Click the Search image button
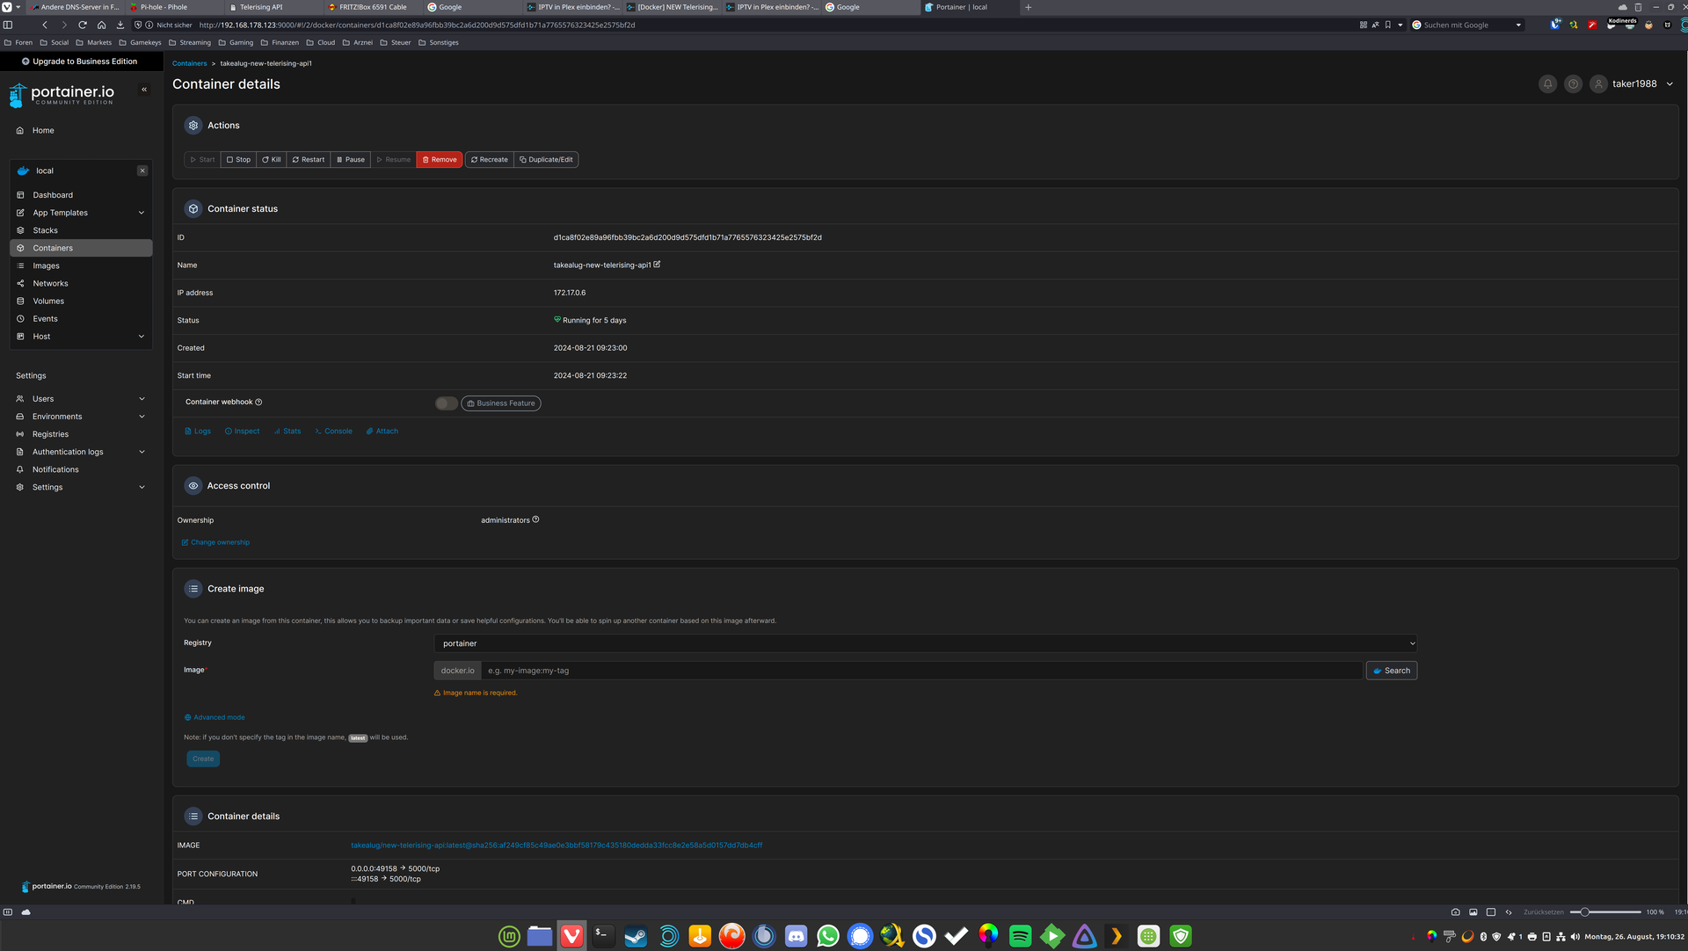The width and height of the screenshot is (1688, 951). (1391, 671)
